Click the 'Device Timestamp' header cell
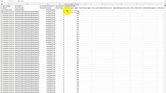This screenshot has width=166, height=93. point(47,8)
